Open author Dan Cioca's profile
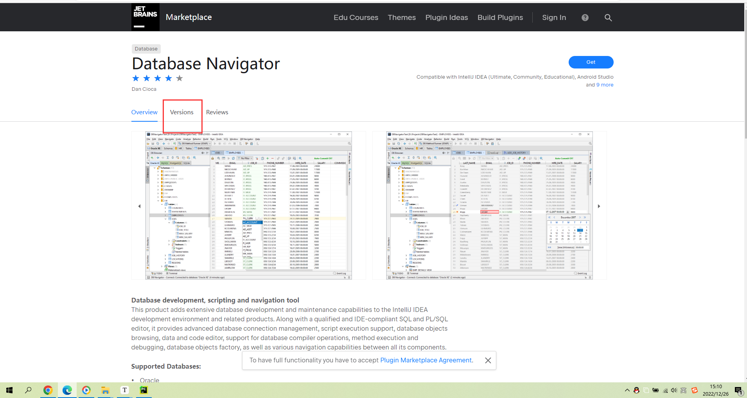The width and height of the screenshot is (747, 398). (x=144, y=89)
